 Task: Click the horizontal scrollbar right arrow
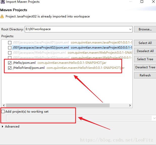point(130,105)
